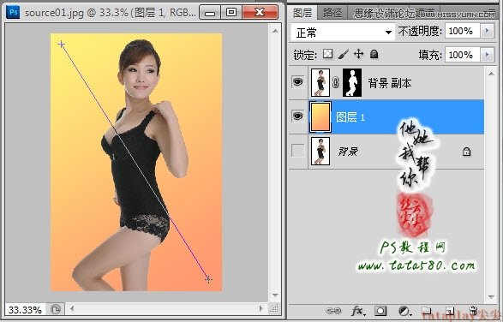Open the blend mode 正常 dropdown
The image size is (503, 322).
343,32
